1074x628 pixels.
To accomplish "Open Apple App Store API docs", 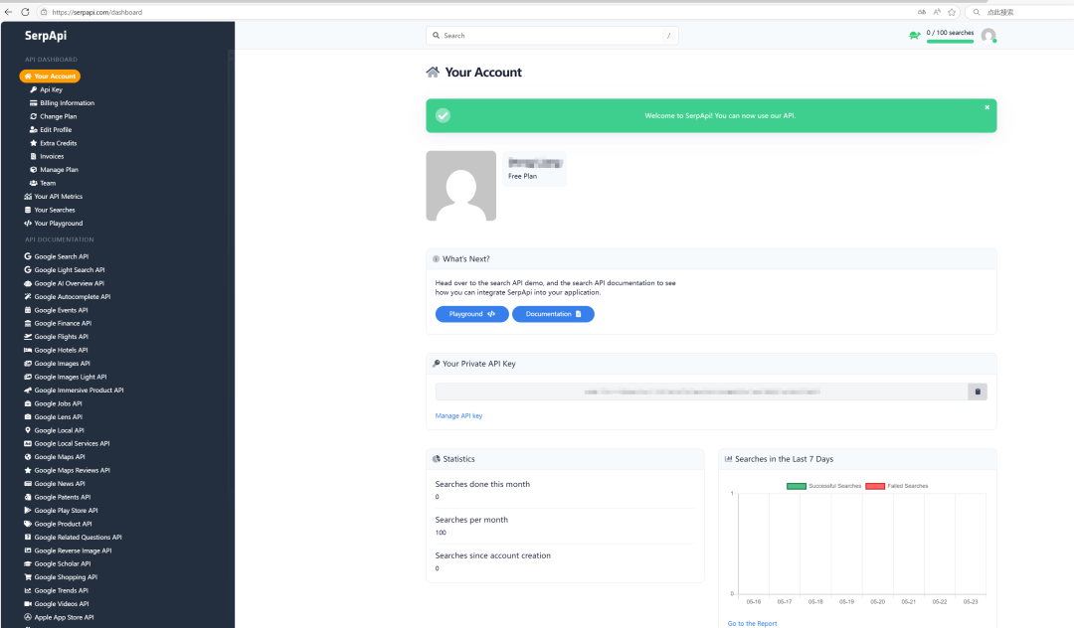I will point(64,617).
